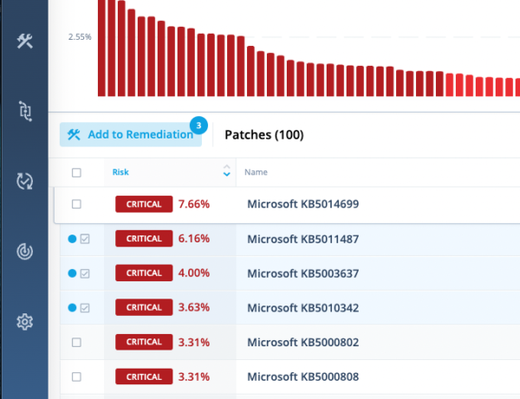Open the remediation tools sidebar icon
Image resolution: width=520 pixels, height=399 pixels.
25,41
